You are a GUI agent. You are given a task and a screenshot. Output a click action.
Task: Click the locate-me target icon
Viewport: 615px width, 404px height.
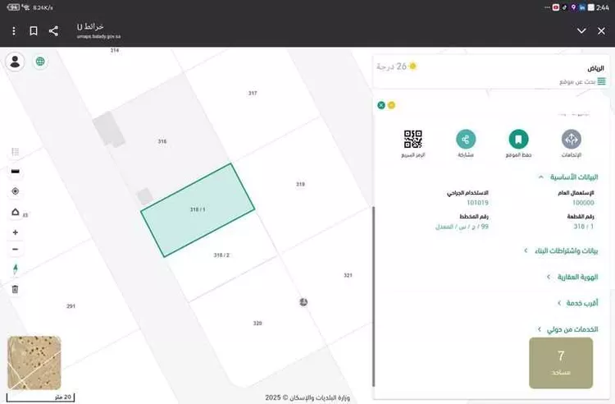[x=15, y=191]
